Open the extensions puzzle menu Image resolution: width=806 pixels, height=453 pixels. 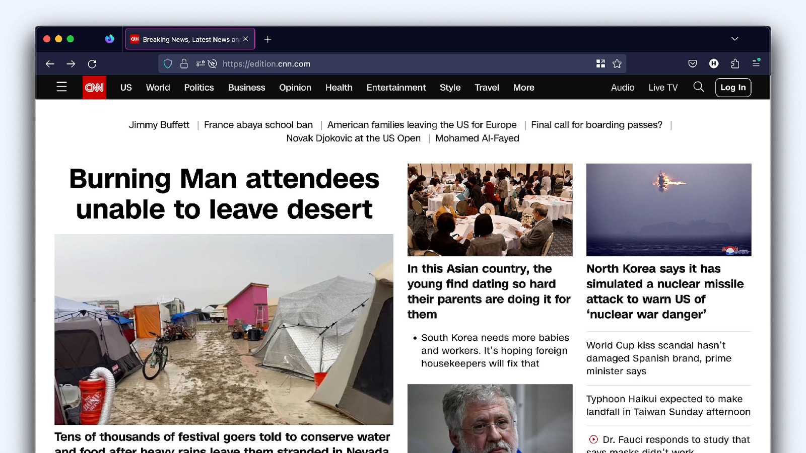[x=735, y=63]
